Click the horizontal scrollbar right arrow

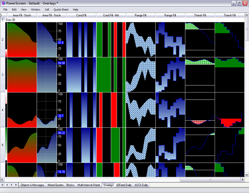tap(242, 179)
